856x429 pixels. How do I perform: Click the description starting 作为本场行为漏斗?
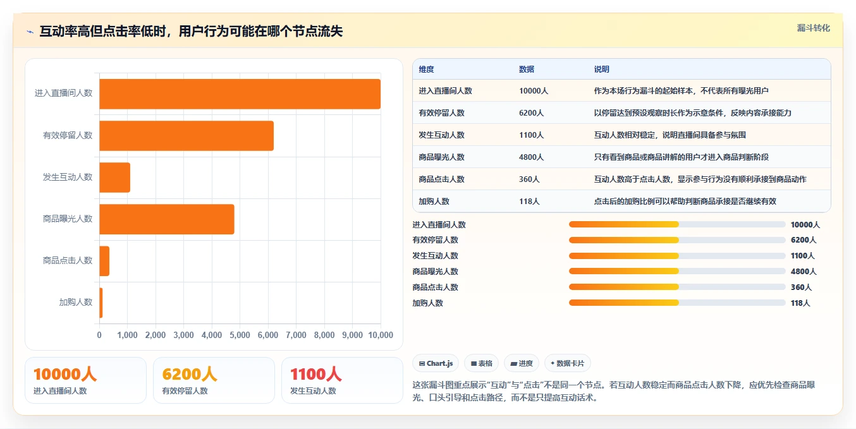(x=682, y=91)
